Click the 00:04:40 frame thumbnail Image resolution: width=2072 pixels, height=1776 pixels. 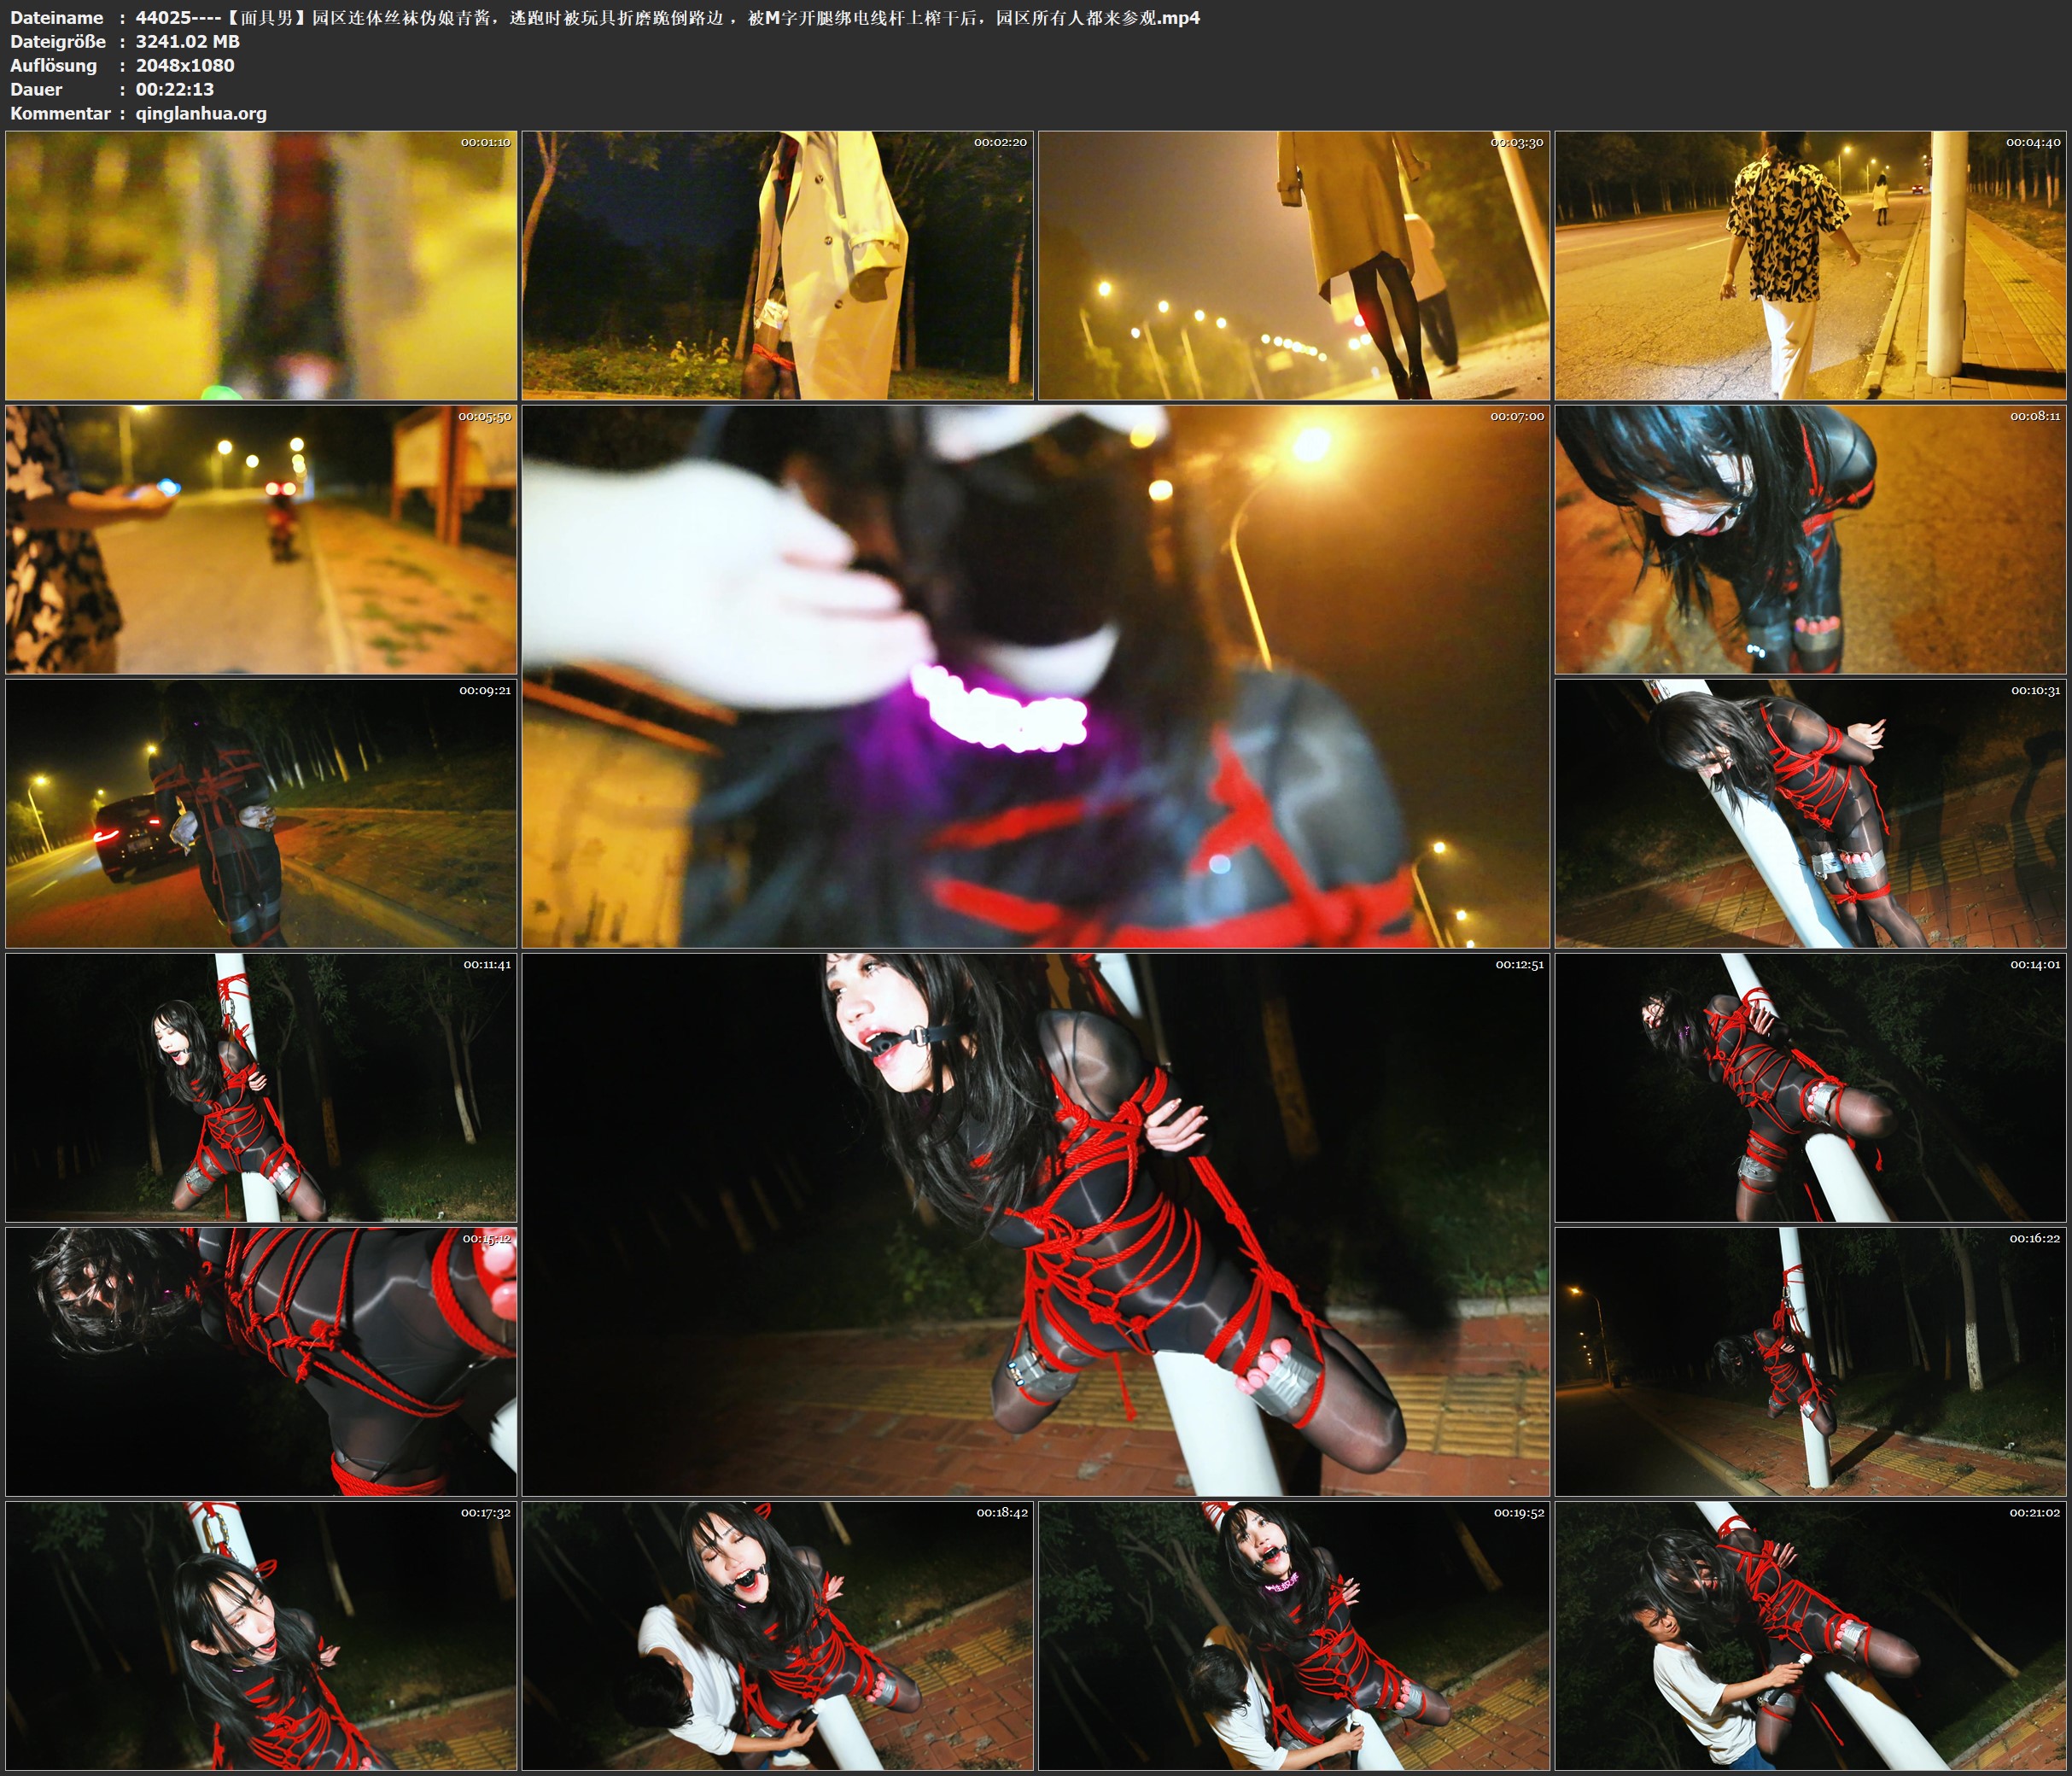click(1810, 266)
